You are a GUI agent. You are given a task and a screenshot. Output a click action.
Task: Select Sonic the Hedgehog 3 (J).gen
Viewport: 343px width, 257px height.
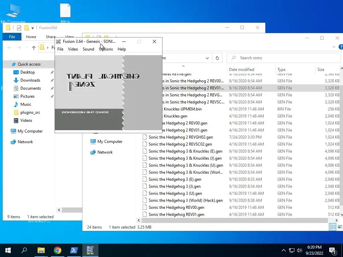tap(175, 186)
